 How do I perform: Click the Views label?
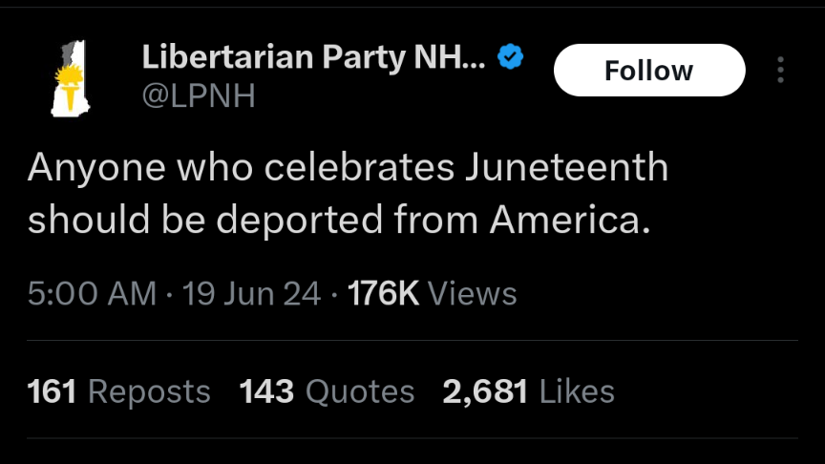tap(473, 293)
